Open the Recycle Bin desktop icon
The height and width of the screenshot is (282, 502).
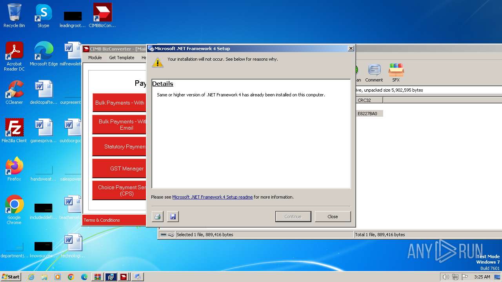coord(14,16)
